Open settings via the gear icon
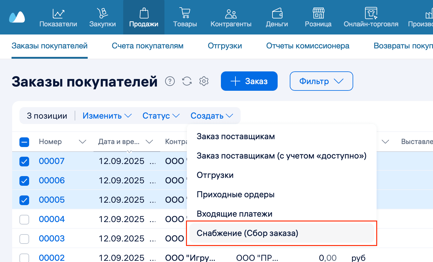The height and width of the screenshot is (262, 433). 204,81
